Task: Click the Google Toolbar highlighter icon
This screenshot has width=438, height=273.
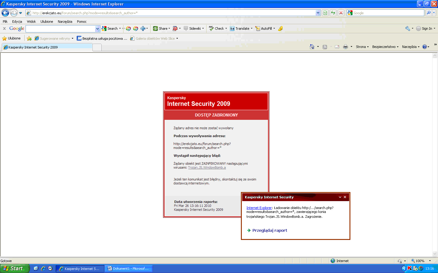Action: pyautogui.click(x=280, y=29)
